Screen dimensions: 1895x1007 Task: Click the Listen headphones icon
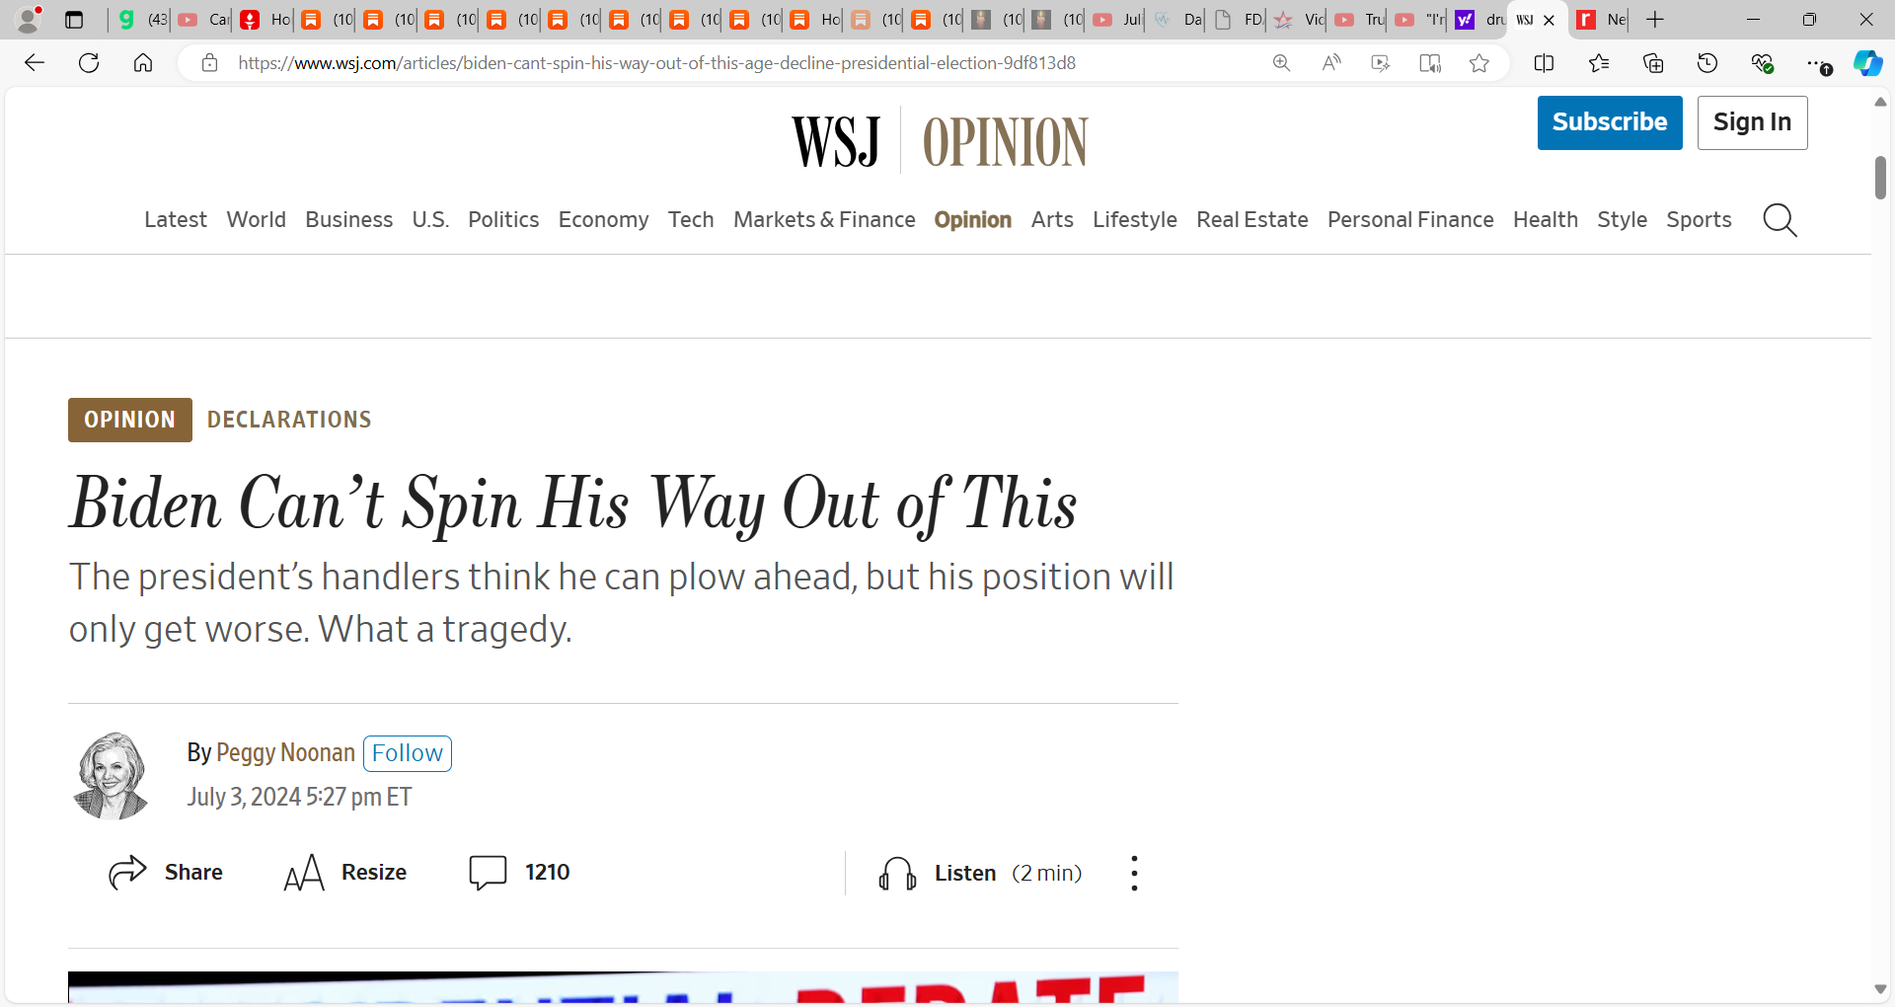(x=897, y=874)
